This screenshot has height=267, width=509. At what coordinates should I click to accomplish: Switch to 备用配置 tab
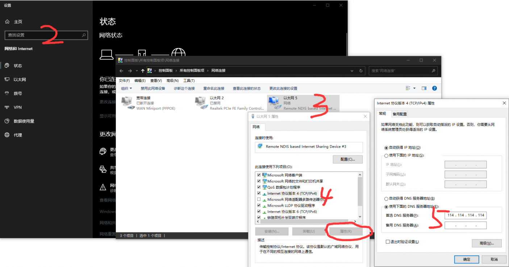coord(400,114)
